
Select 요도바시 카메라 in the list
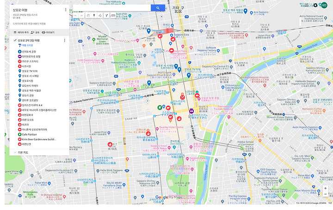click(x=30, y=85)
